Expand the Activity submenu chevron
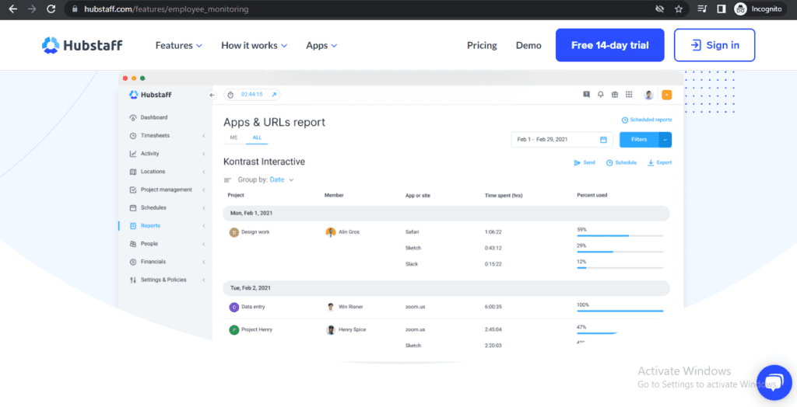 pyautogui.click(x=203, y=154)
